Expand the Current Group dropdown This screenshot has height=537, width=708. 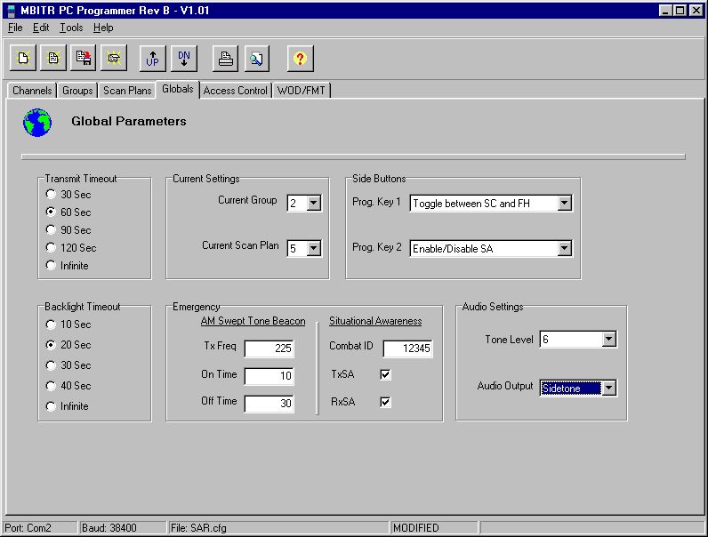[x=313, y=204]
